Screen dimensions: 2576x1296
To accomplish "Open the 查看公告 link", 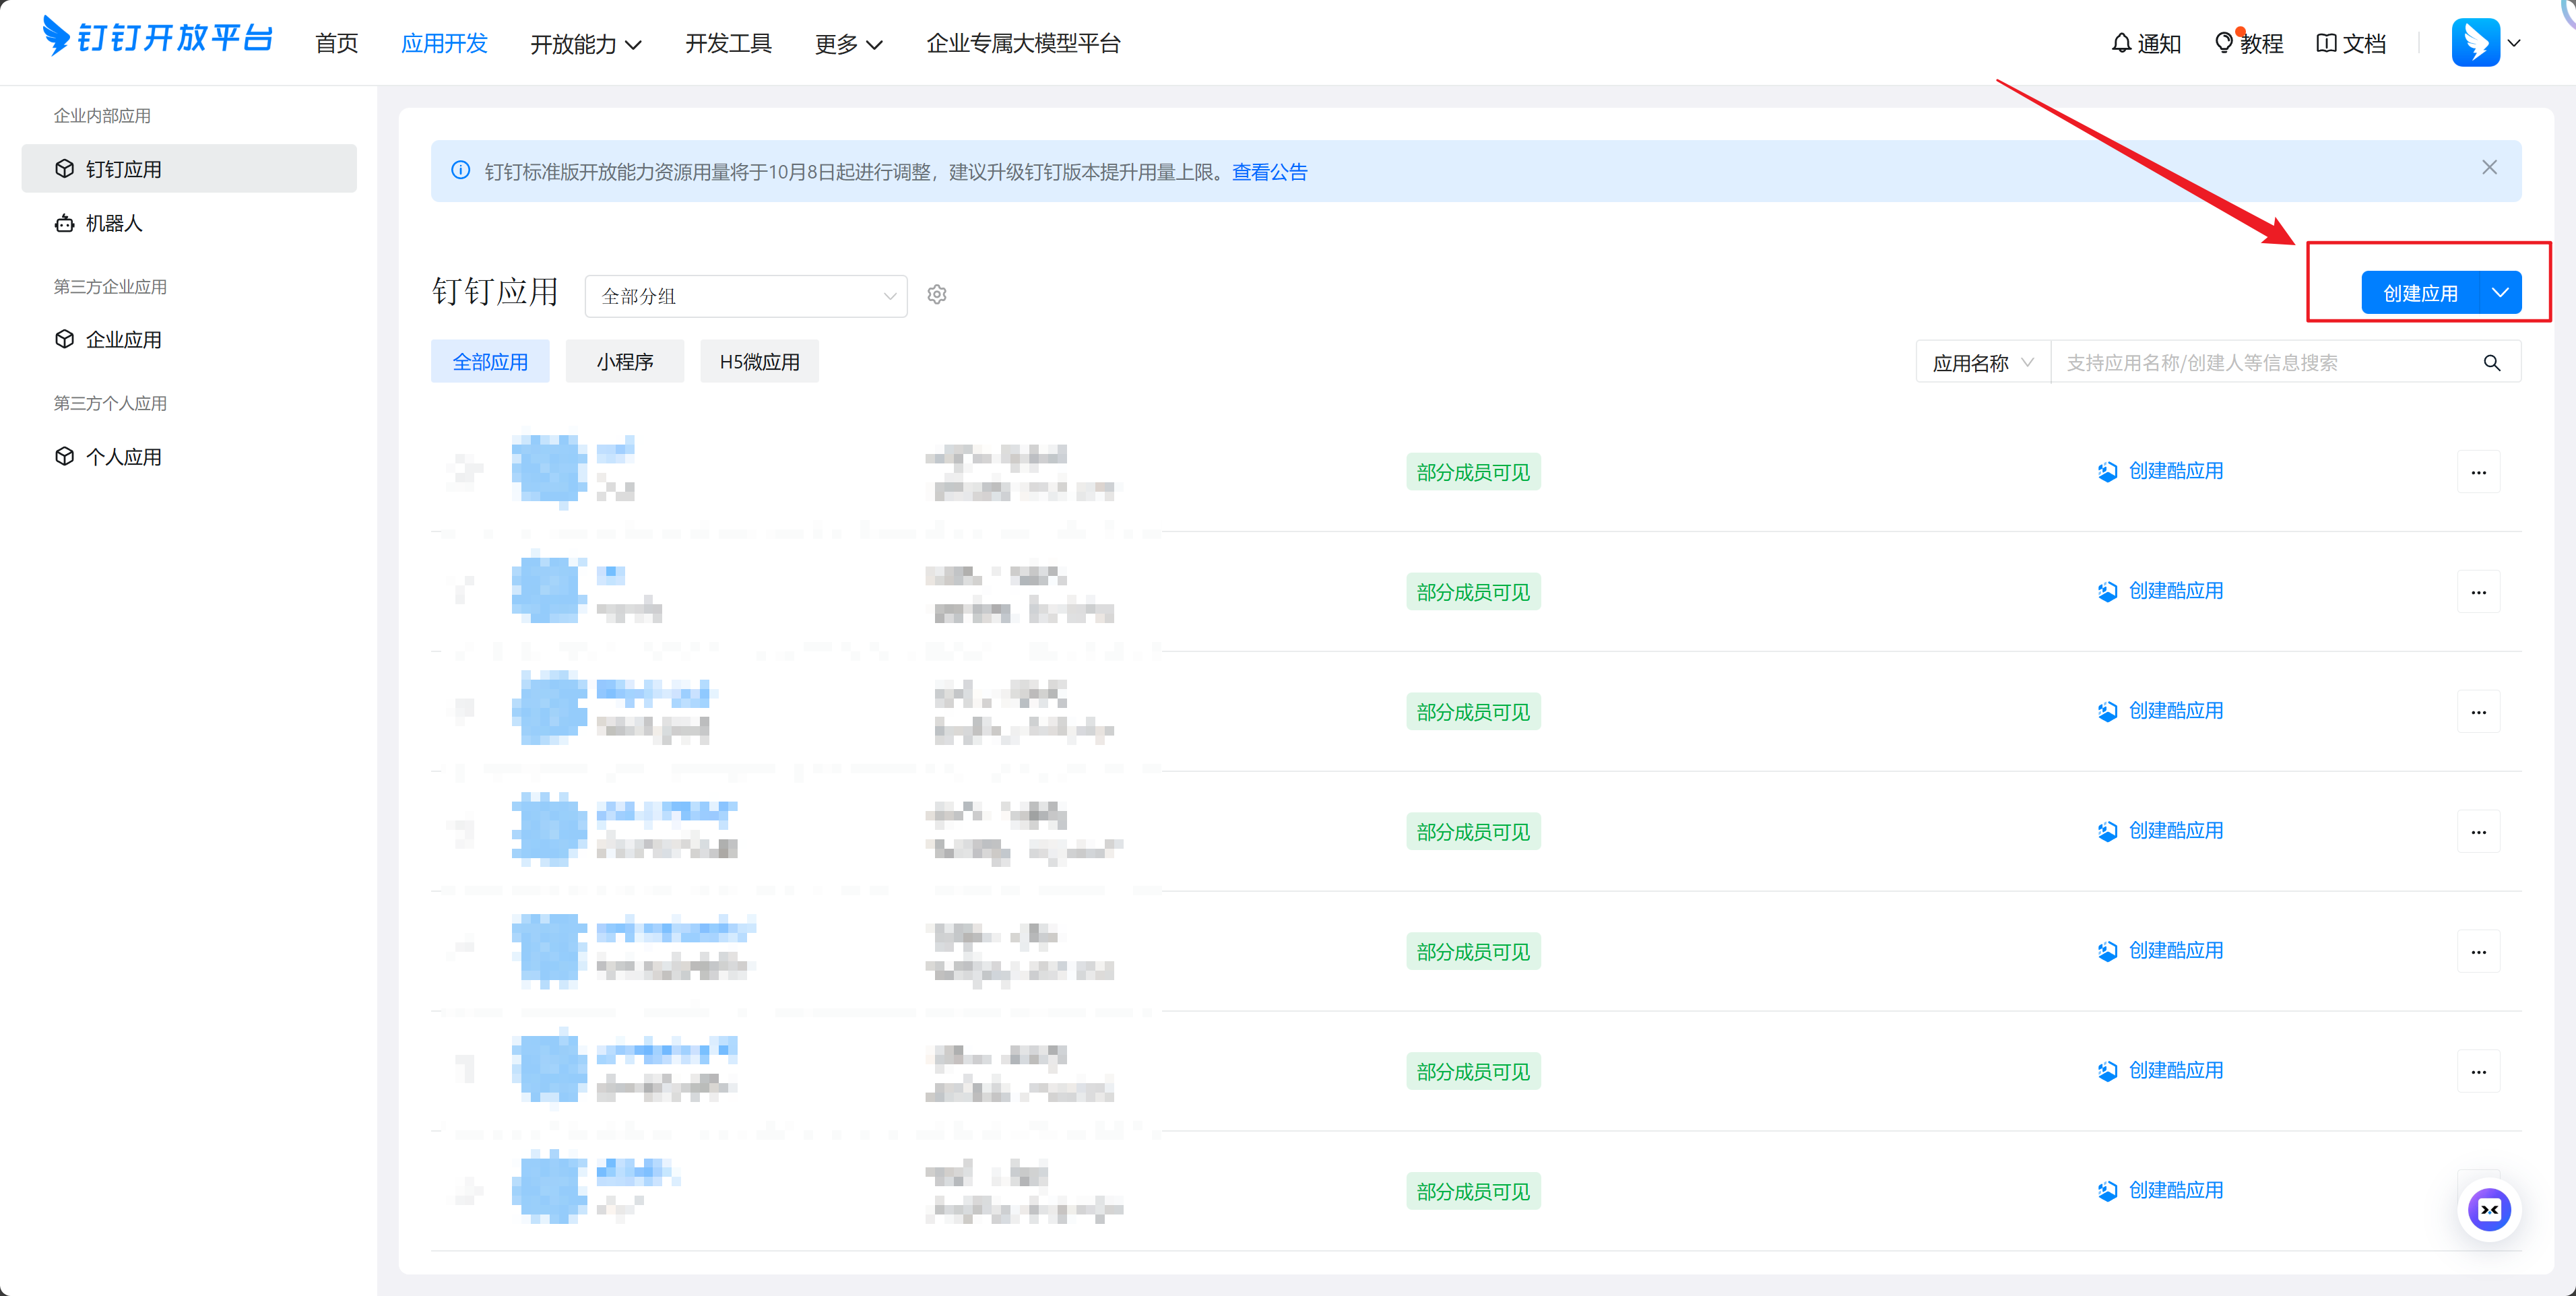I will 1269,172.
